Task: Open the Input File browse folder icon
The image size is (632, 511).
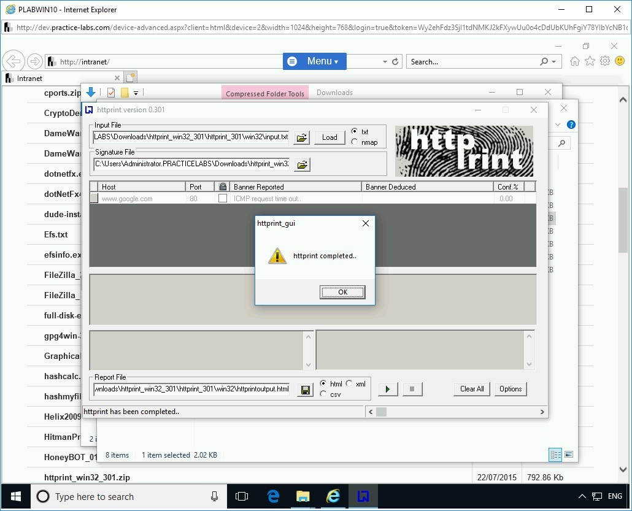Action: coord(301,138)
